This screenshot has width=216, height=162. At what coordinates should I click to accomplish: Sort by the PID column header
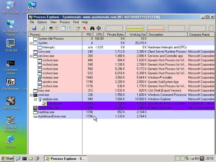(x=88, y=35)
